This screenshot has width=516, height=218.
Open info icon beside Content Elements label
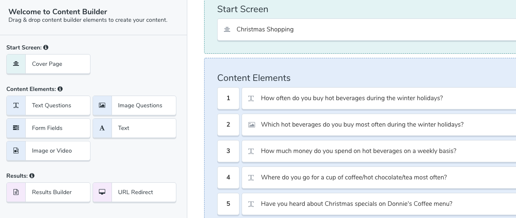[60, 89]
